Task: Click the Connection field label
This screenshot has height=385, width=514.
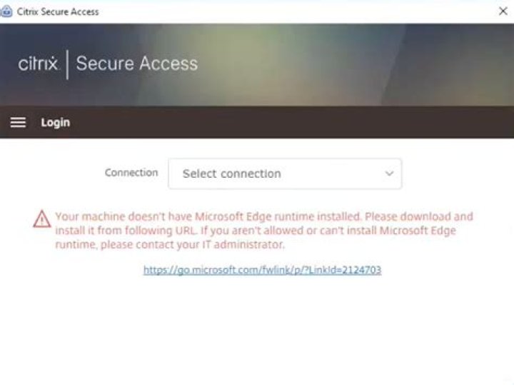Action: (131, 173)
